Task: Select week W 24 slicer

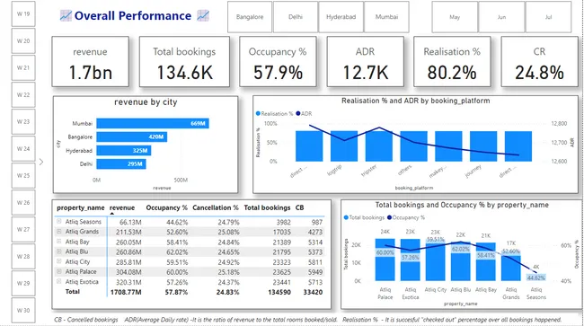Action: click(23, 148)
